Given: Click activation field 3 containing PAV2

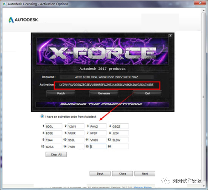Looking at the screenshot, I should 98,126.
